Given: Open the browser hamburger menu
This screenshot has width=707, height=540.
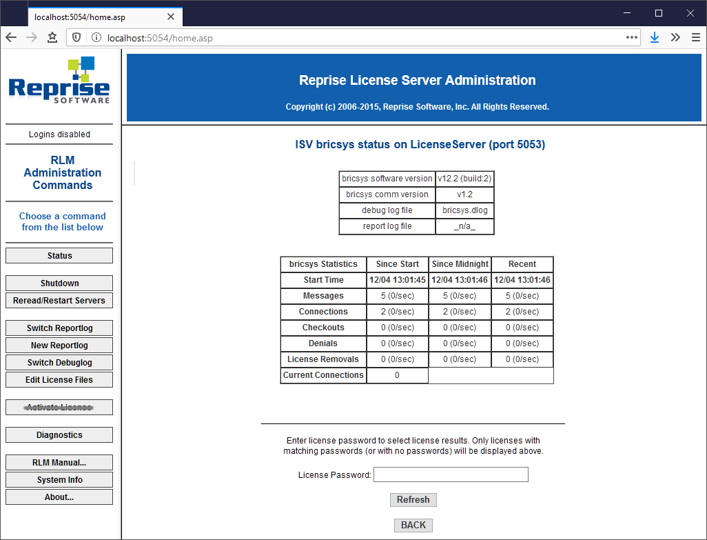Looking at the screenshot, I should pyautogui.click(x=696, y=38).
